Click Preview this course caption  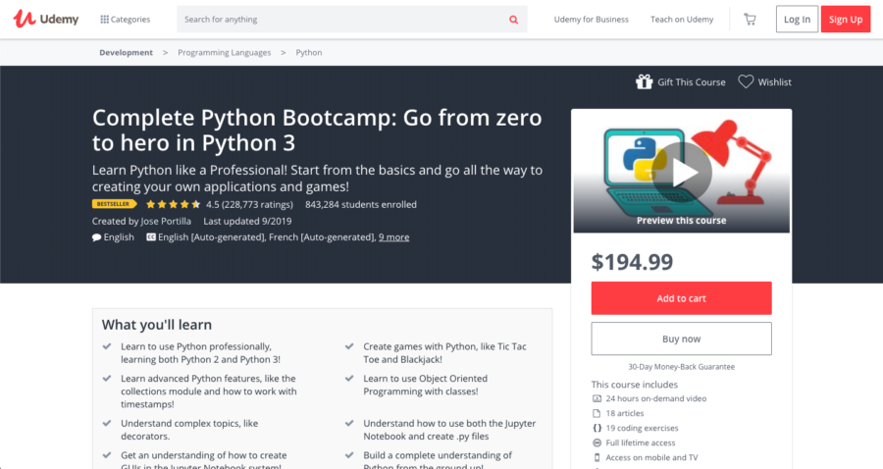pos(682,220)
